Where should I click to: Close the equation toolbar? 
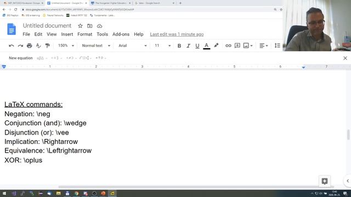click(345, 59)
